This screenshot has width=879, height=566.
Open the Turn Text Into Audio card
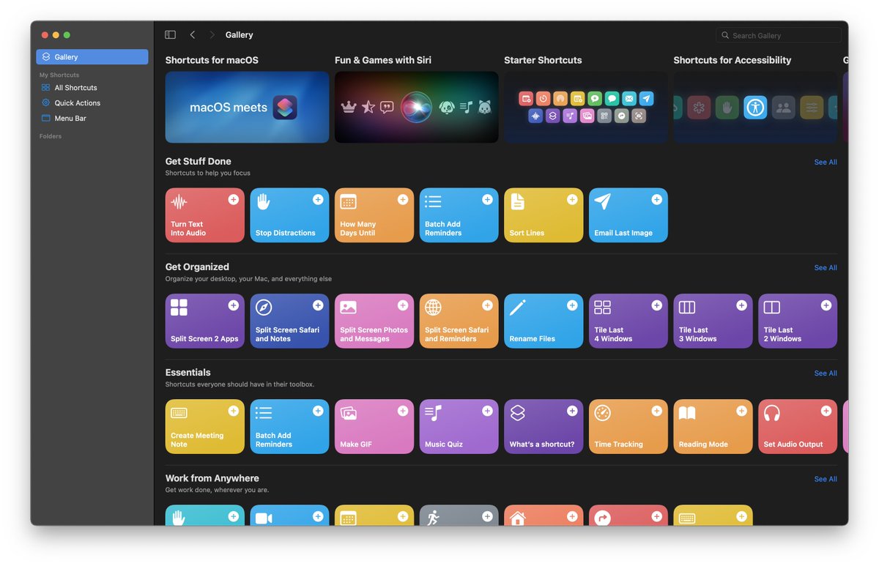pos(205,215)
